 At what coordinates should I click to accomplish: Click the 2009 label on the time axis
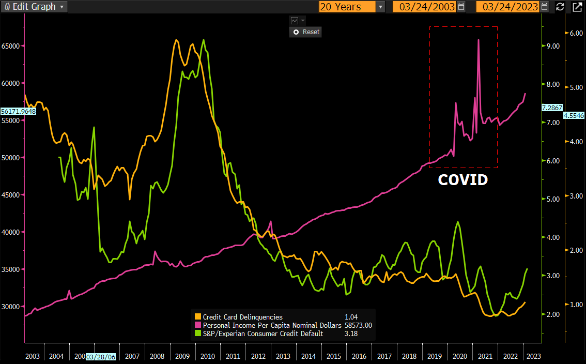click(182, 356)
